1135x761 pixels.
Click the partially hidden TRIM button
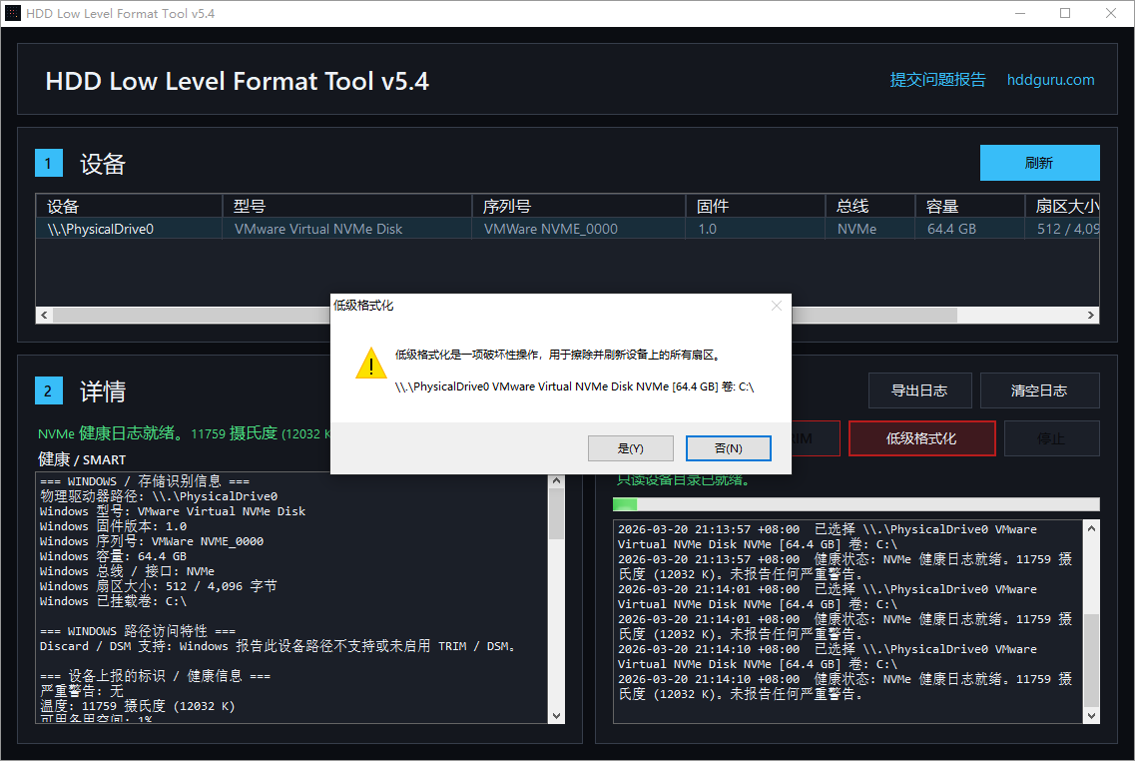[x=819, y=437]
